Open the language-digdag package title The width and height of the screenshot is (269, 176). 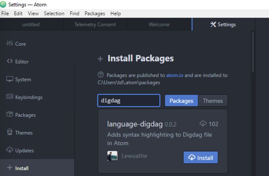coord(135,124)
